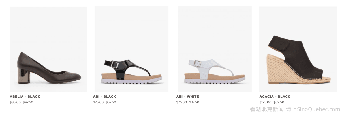Click the ABI - WHITE product title
342x114 pixels.
187,97
